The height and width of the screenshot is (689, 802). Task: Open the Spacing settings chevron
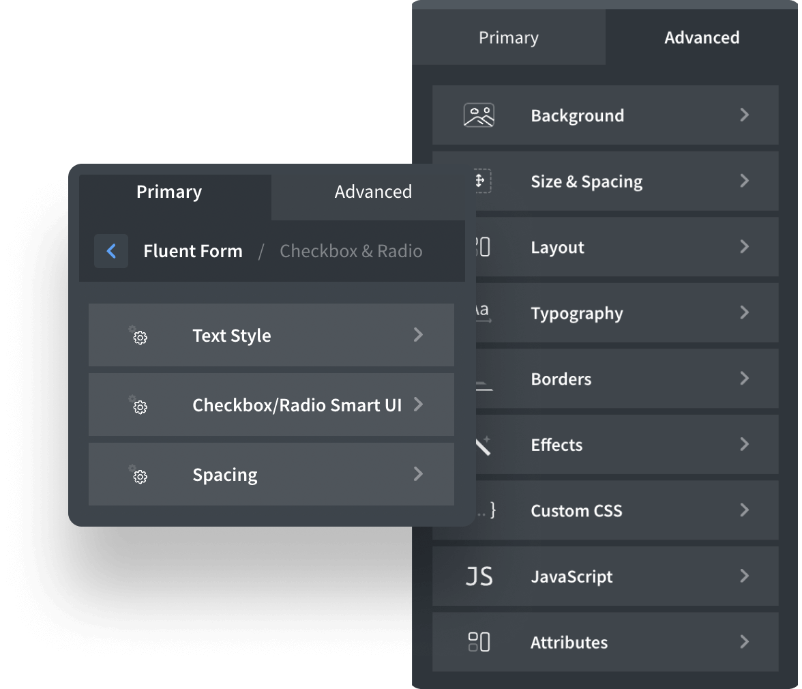[x=418, y=475]
